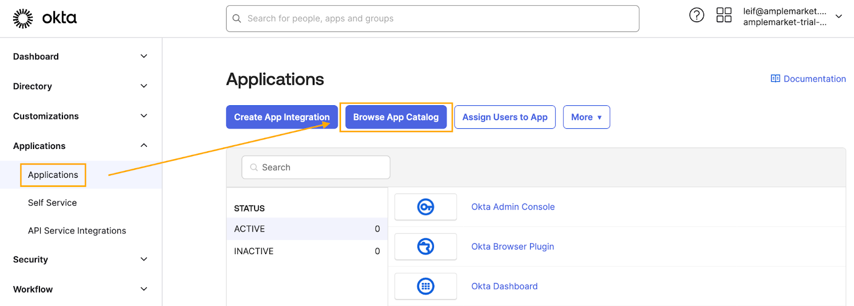Open the More dropdown button
This screenshot has width=854, height=306.
click(586, 117)
